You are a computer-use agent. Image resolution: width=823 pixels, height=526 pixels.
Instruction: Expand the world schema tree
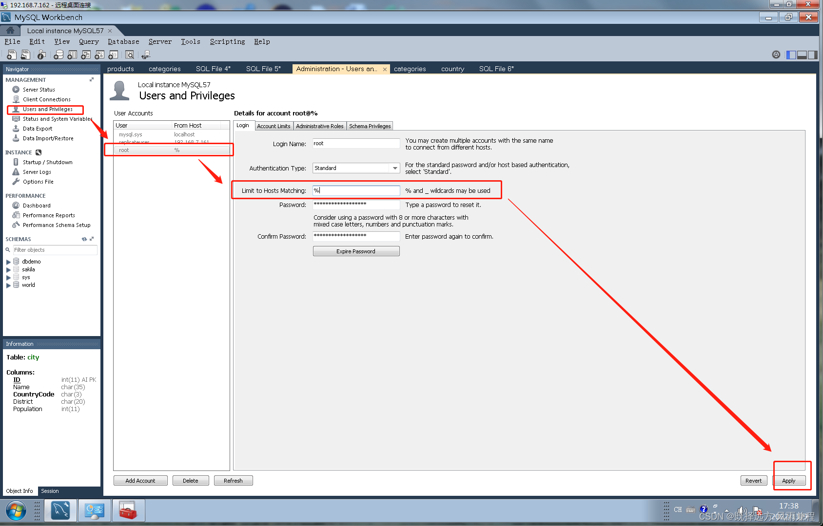pos(8,285)
